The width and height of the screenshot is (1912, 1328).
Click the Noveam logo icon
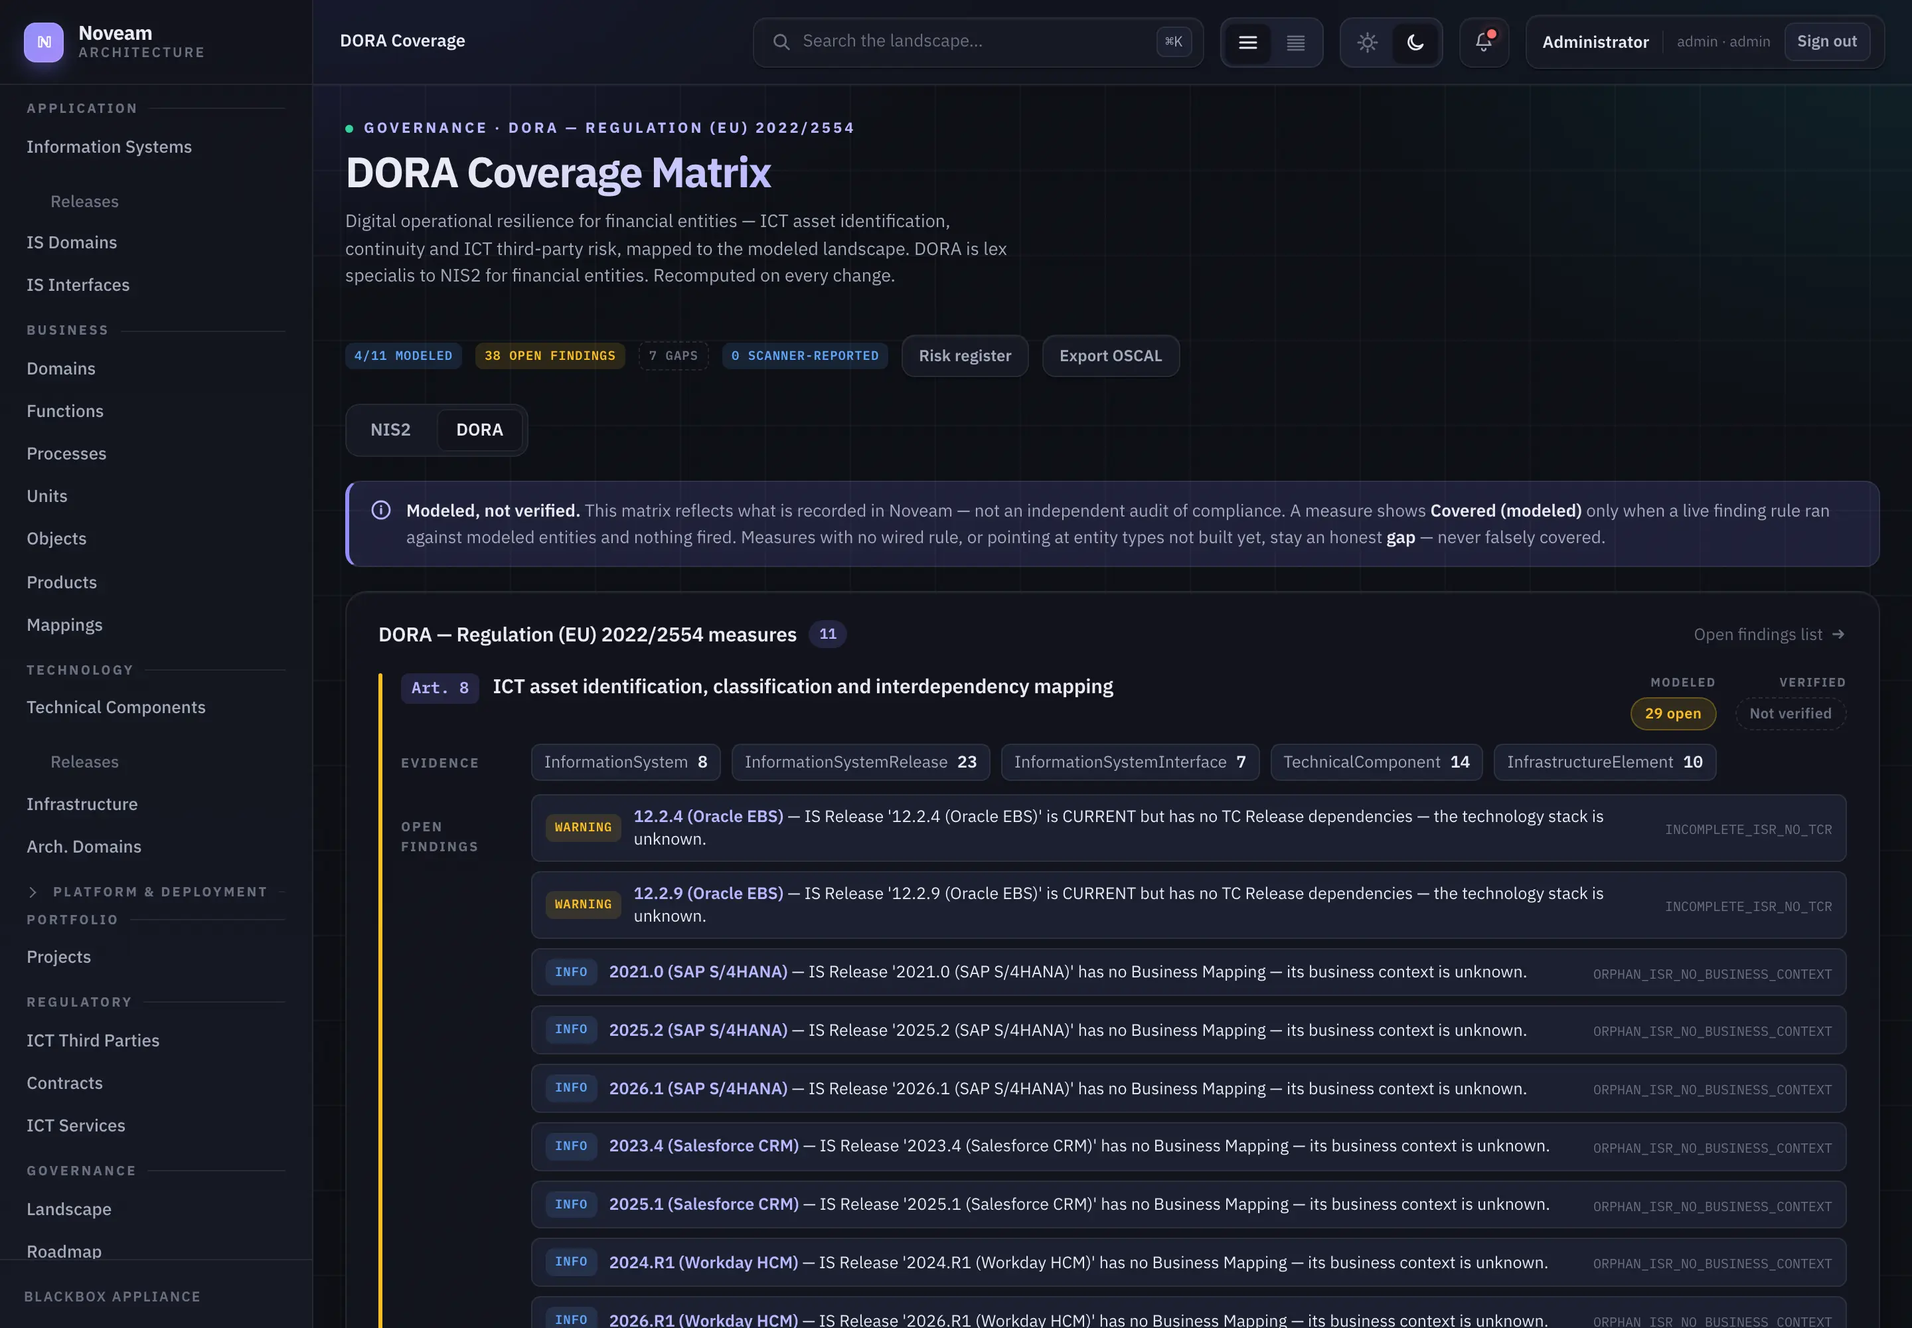pyautogui.click(x=43, y=42)
